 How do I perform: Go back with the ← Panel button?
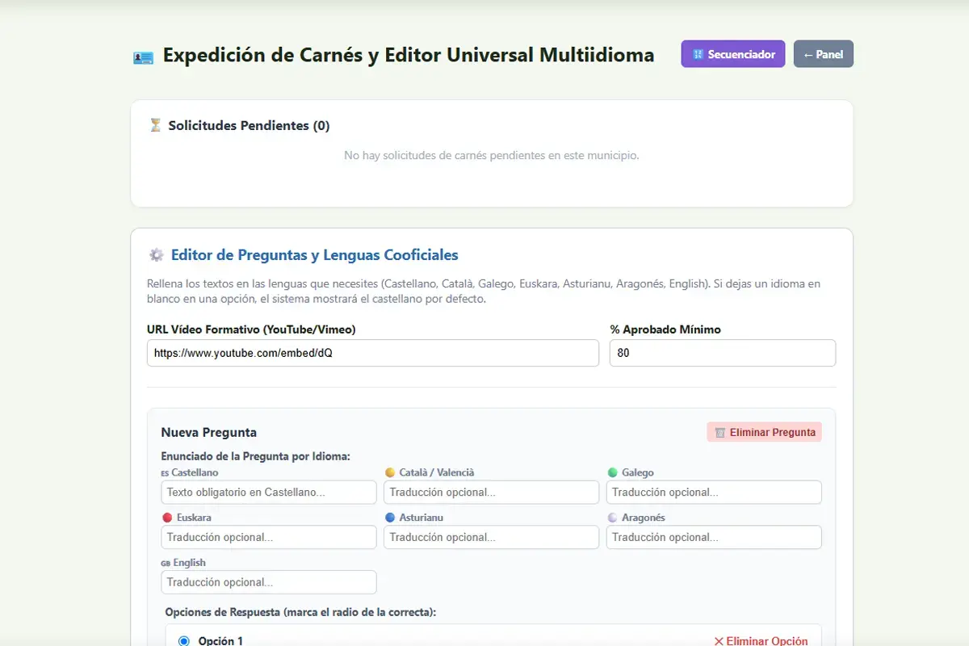click(x=824, y=54)
